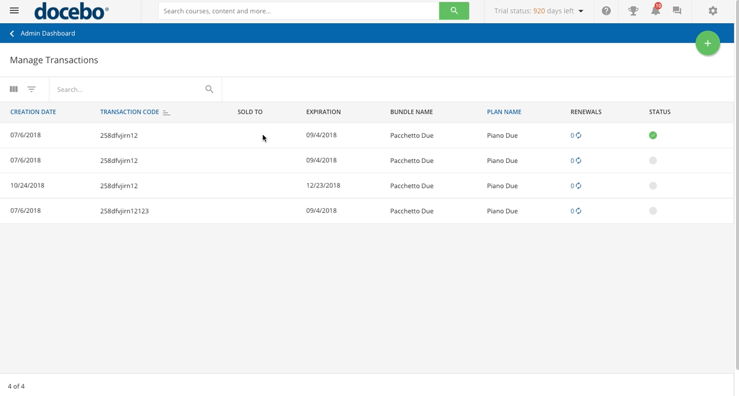The image size is (739, 396).
Task: Toggle green status of first transaction
Action: click(x=653, y=135)
